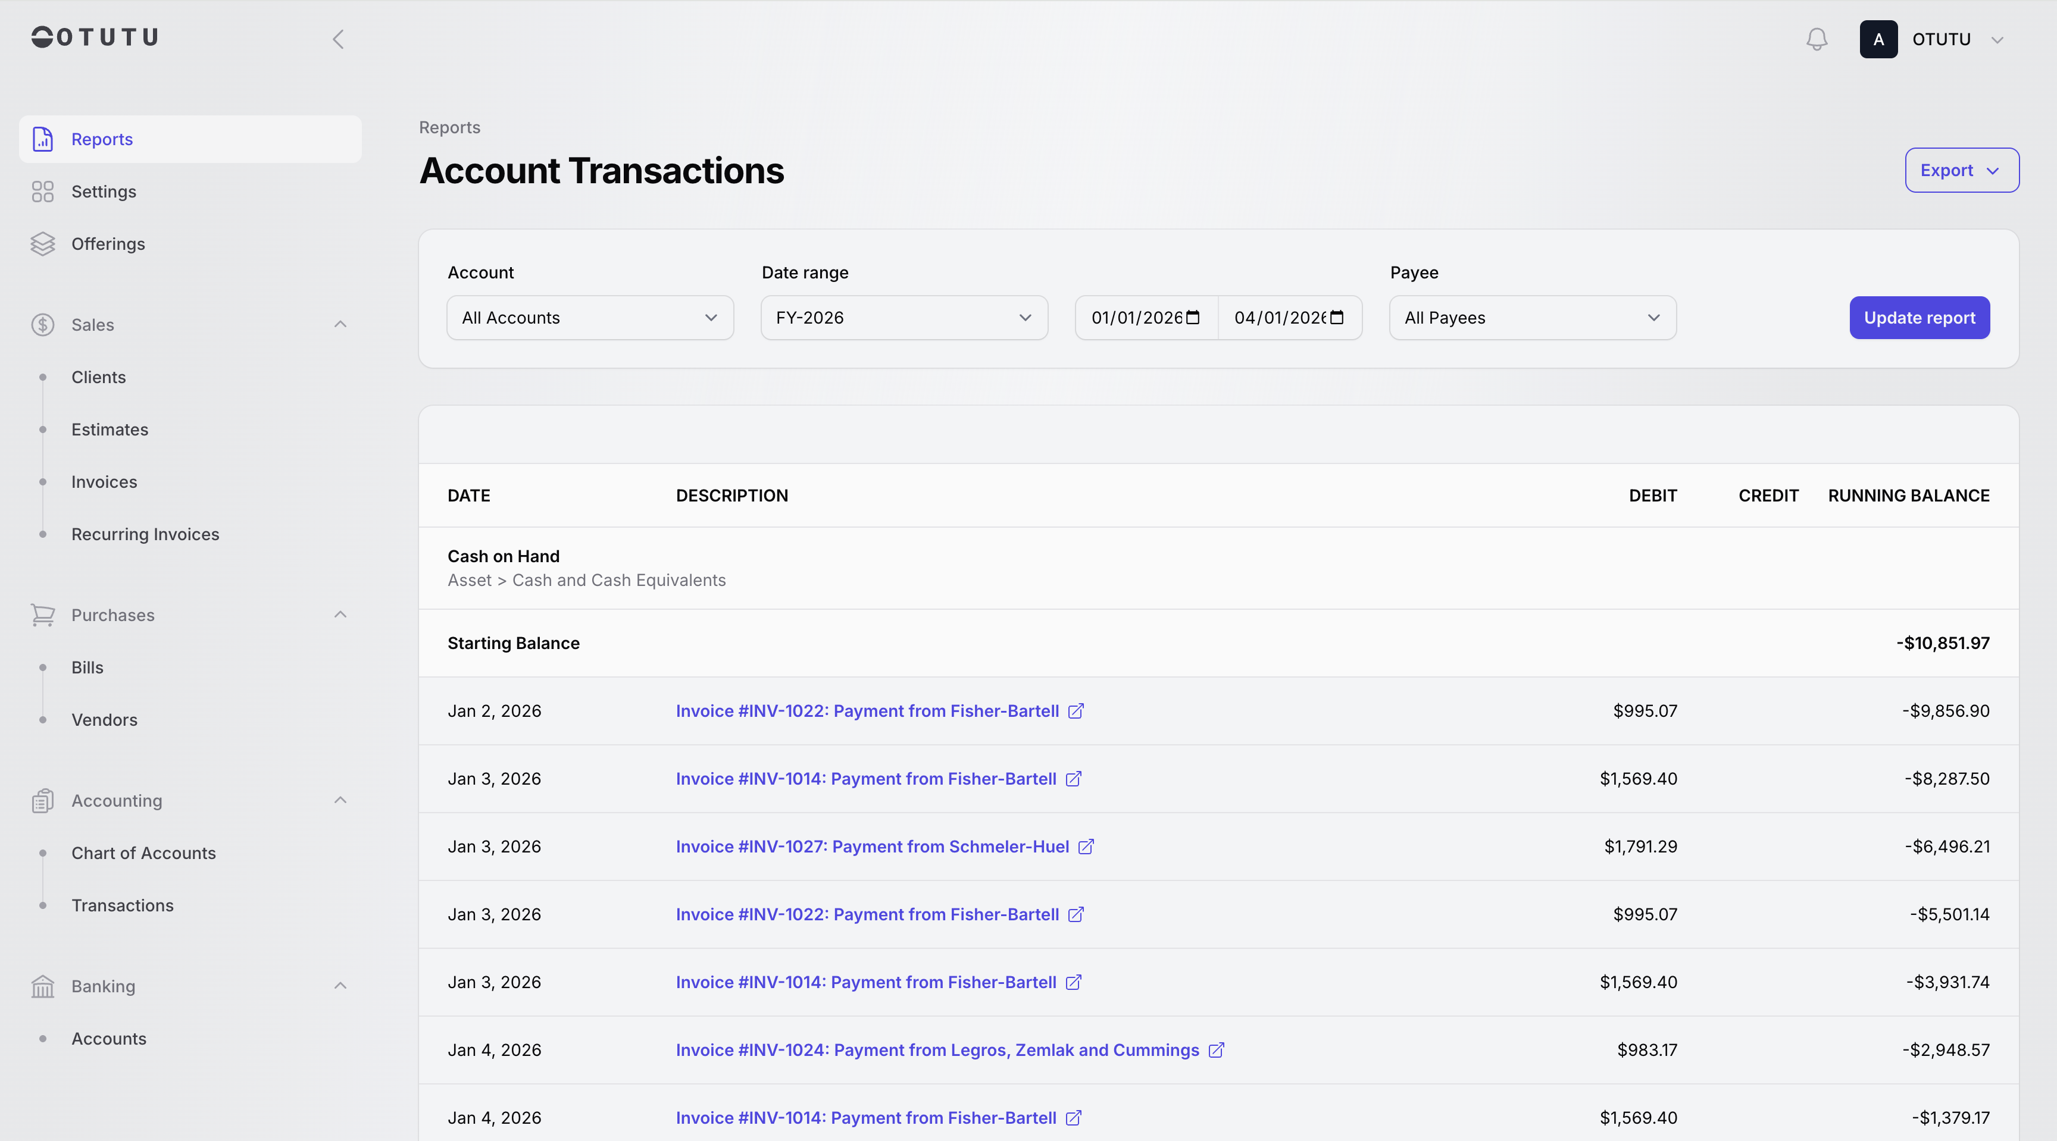This screenshot has height=1141, width=2057.
Task: Open Invoice #INV-1024 Legros payment link
Action: pos(937,1050)
